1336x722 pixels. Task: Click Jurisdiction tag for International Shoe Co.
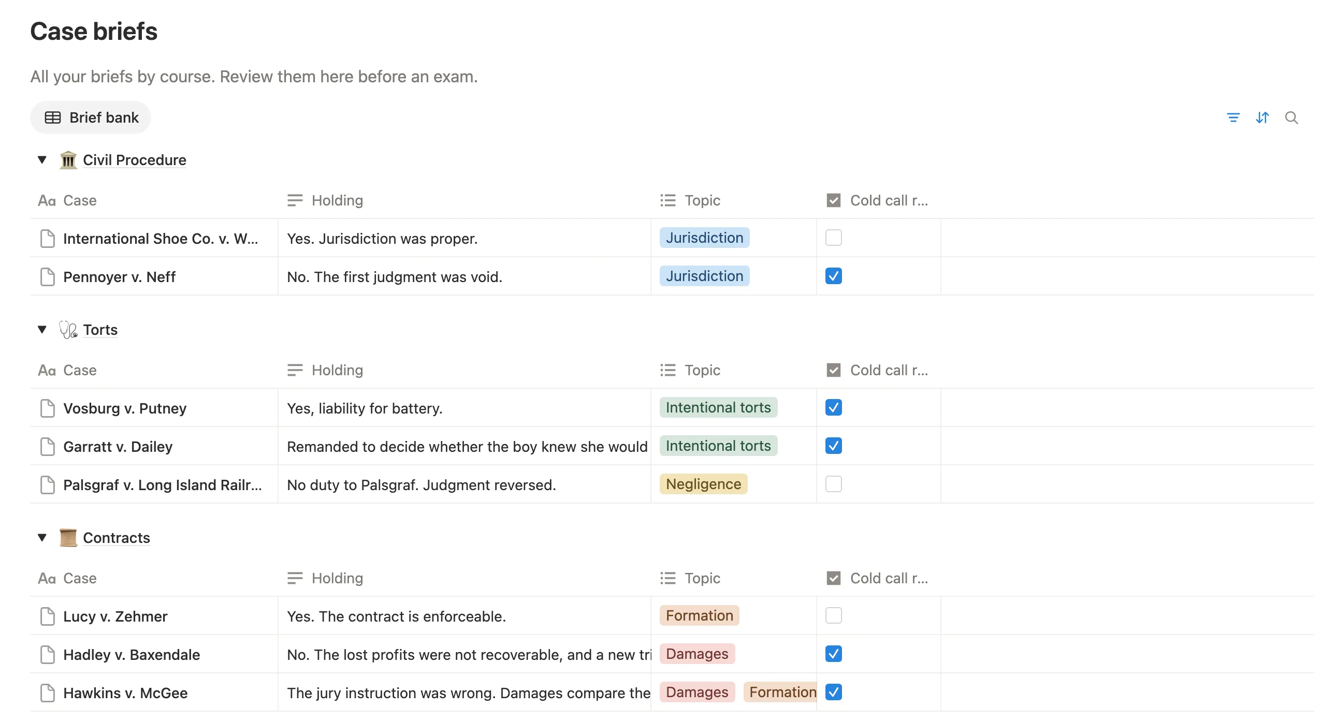pos(704,238)
